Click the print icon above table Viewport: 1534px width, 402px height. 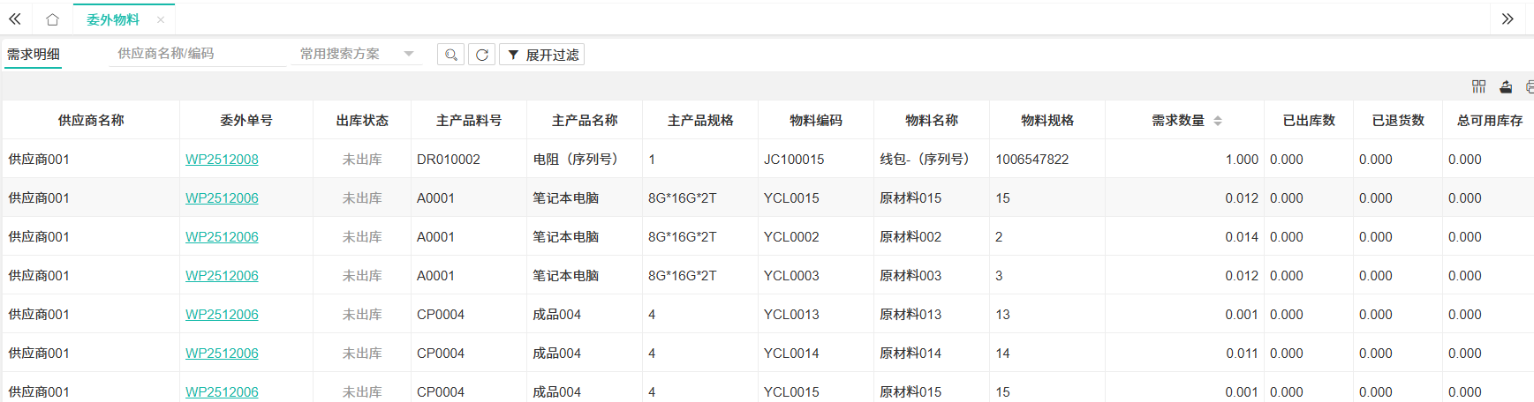[x=1530, y=86]
